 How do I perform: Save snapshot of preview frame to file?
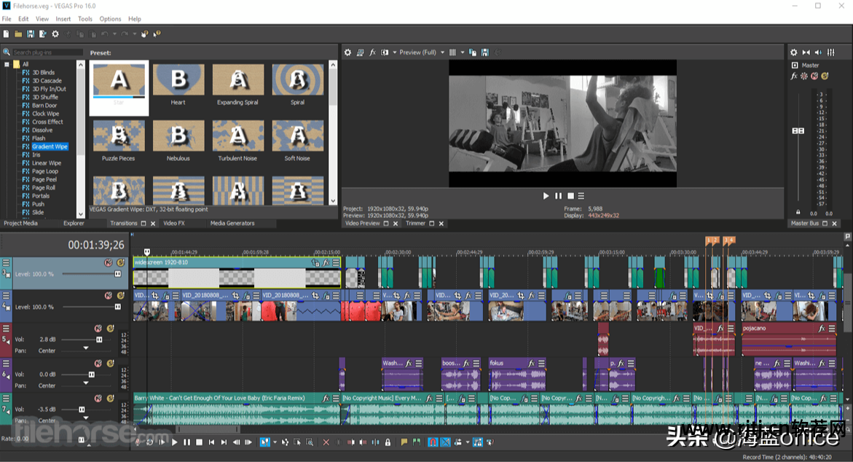point(485,52)
